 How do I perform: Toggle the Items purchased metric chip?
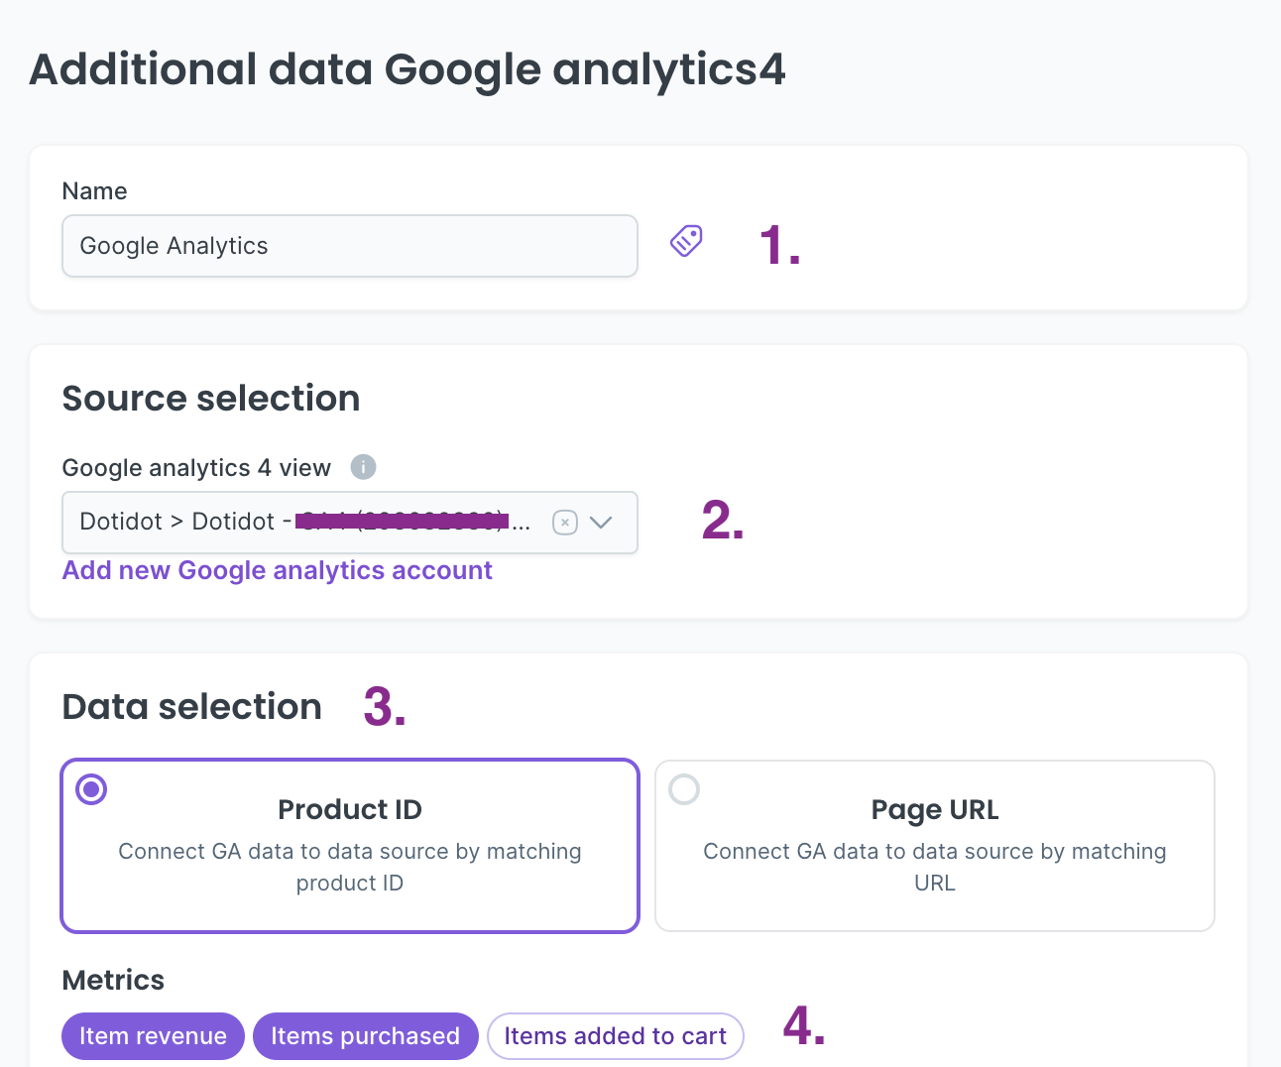click(366, 1036)
